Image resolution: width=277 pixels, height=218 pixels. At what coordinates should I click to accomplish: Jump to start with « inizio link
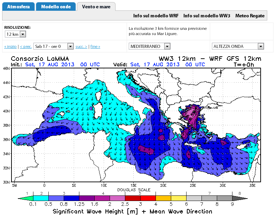click(x=10, y=47)
